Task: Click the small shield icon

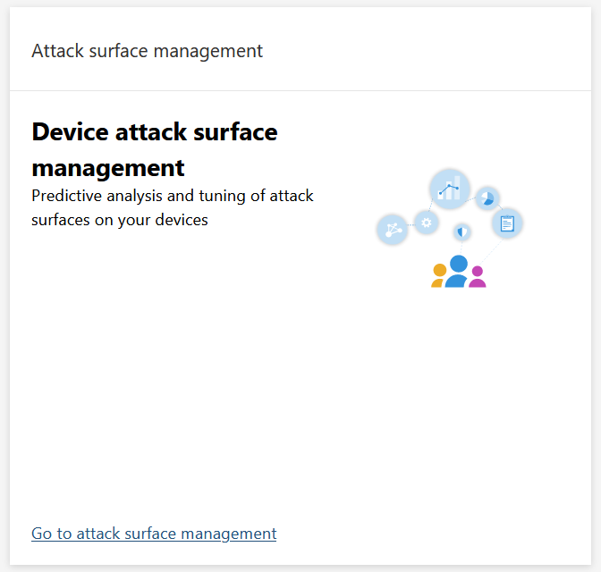Action: click(x=461, y=232)
